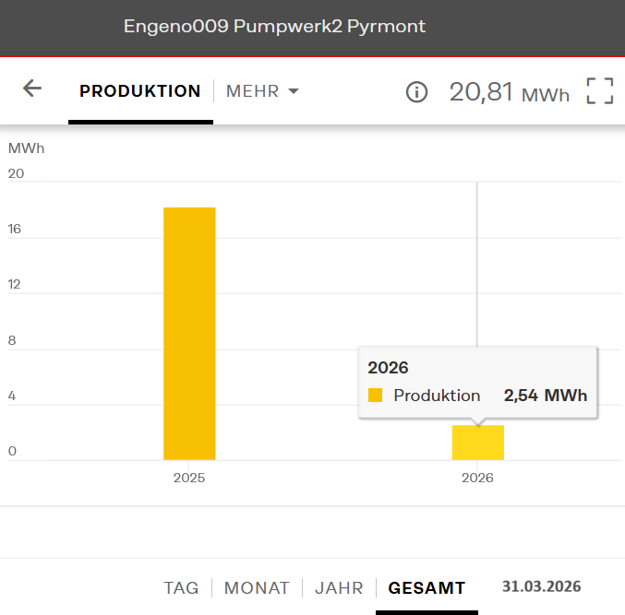Go back using the left arrow
The width and height of the screenshot is (625, 615).
pos(32,89)
